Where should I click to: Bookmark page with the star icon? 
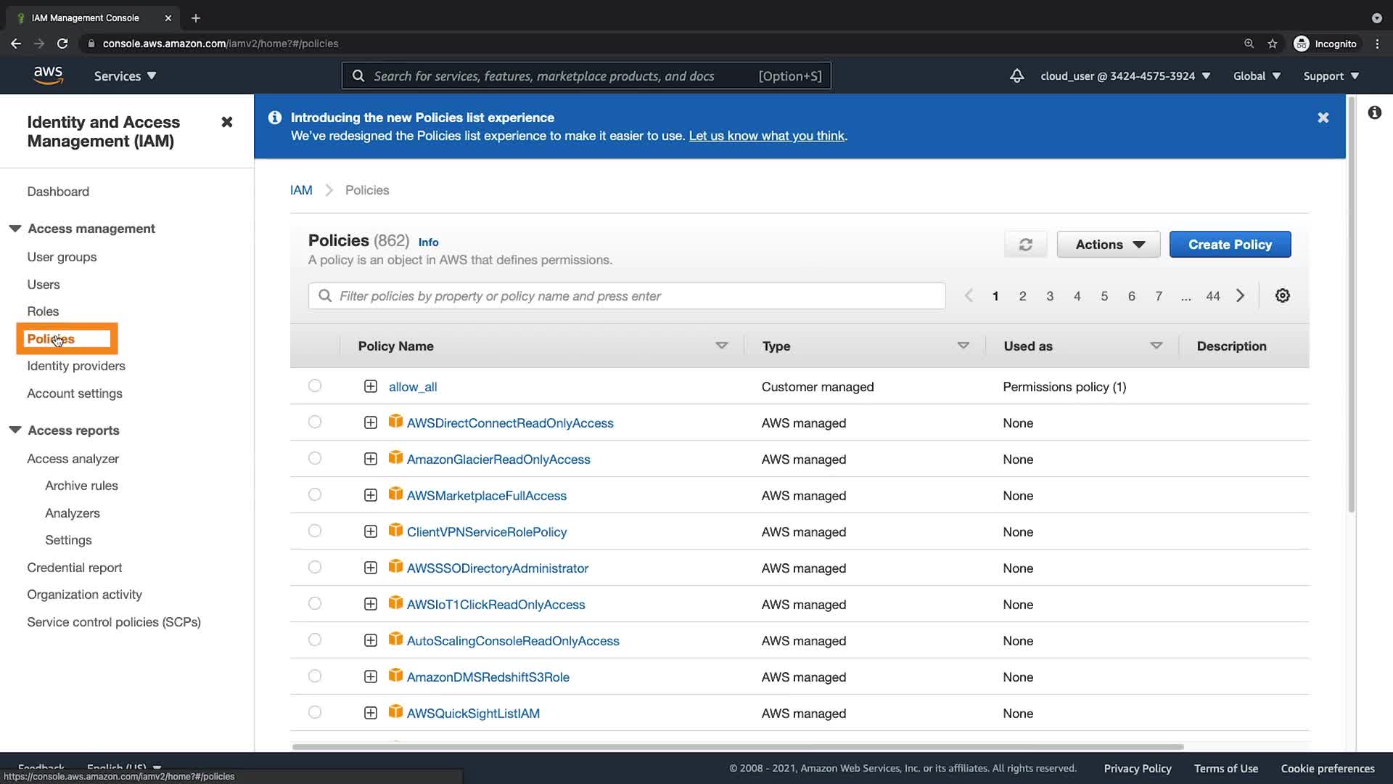(x=1272, y=44)
